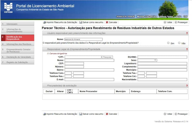This screenshot has width=192, height=133.
Task: Open help for Procurador(es) da solicitação section
Action: 187,86
